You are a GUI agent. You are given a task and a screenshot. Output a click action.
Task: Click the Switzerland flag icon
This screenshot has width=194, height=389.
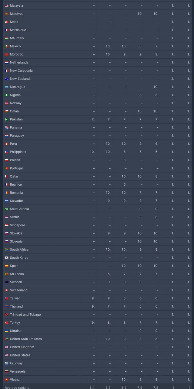[6, 290]
